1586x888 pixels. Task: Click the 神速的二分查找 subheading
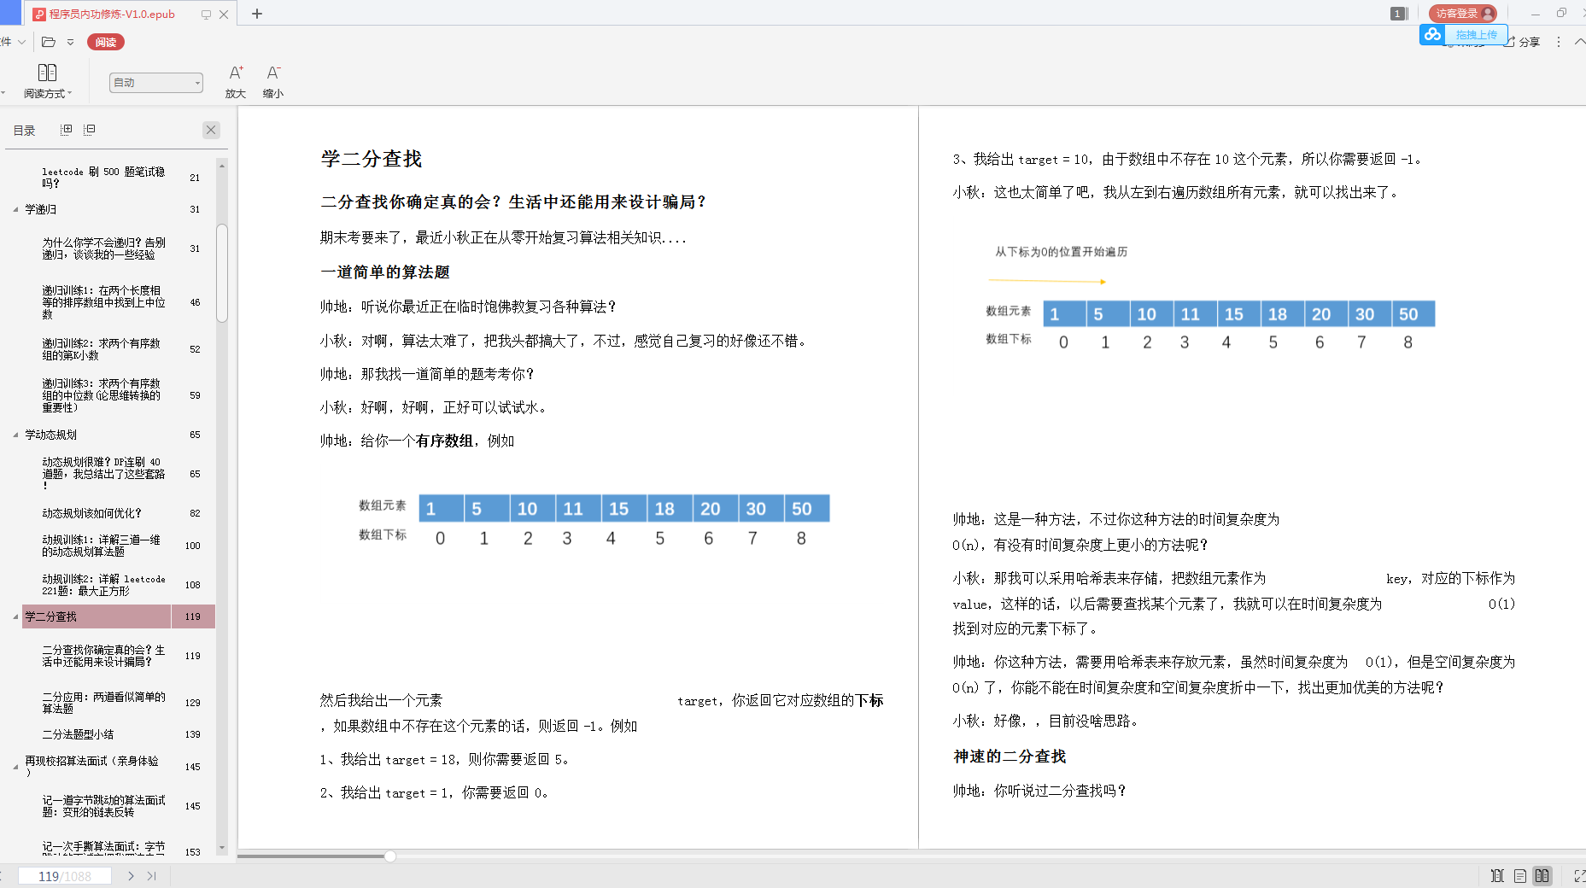(1010, 757)
